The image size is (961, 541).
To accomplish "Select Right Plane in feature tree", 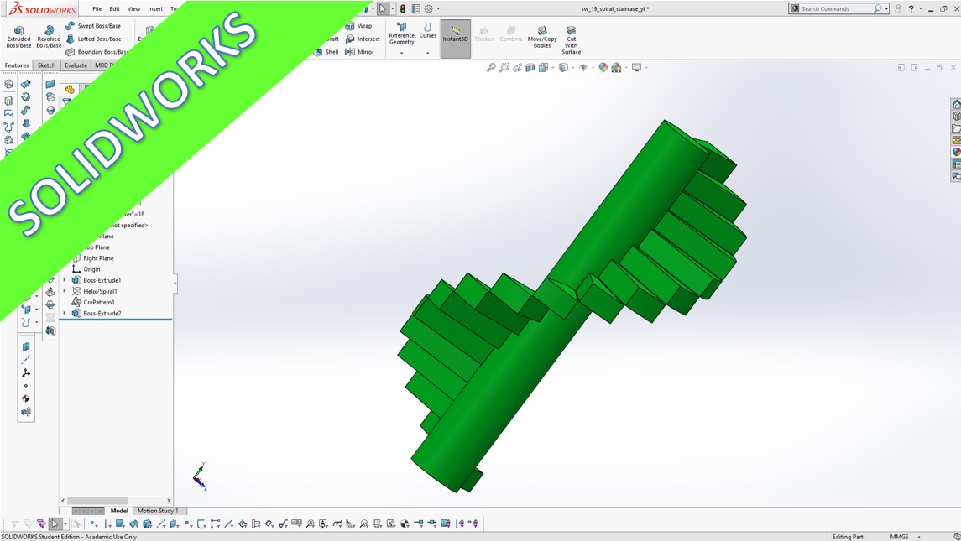I will tap(92, 258).
